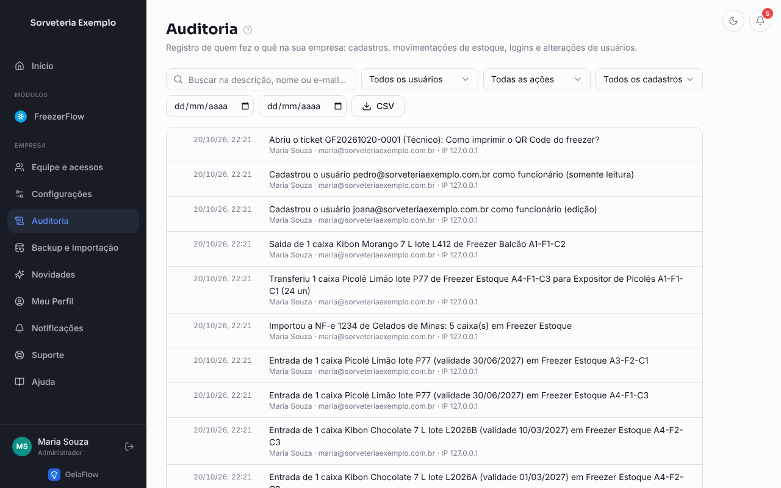Screen dimensions: 781x488
Task: Click the Novidades sparkle icon
Action: pyautogui.click(x=20, y=274)
